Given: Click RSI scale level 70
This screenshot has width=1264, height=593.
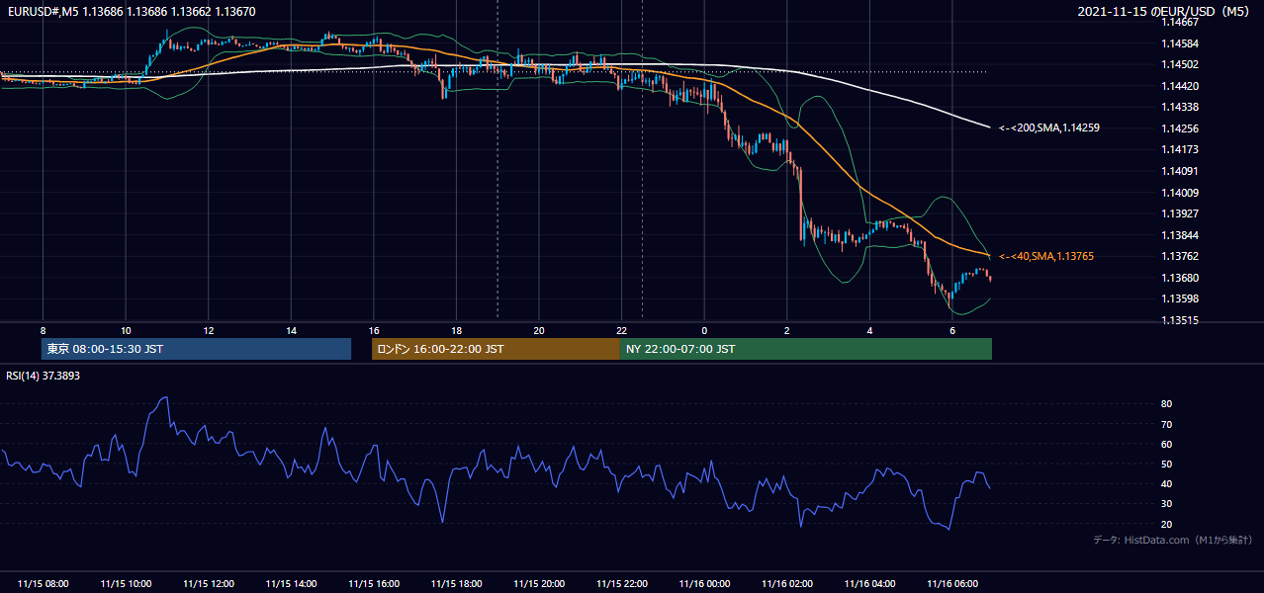Looking at the screenshot, I should coord(1167,425).
